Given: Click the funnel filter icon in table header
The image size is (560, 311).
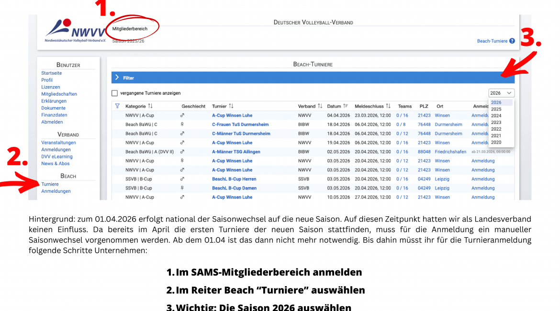Looking at the screenshot, I should 117,106.
